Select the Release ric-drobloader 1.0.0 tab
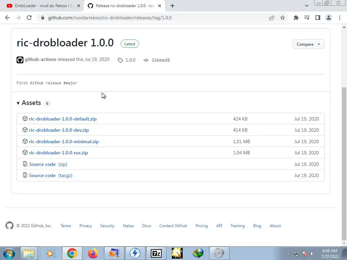The height and width of the screenshot is (260, 347). (125, 6)
